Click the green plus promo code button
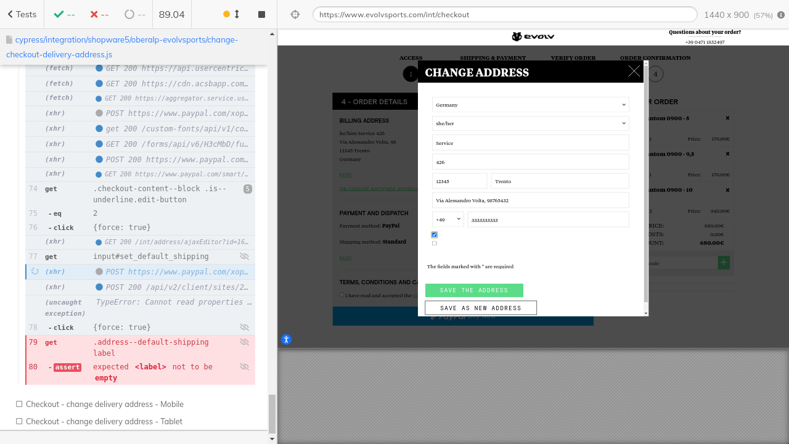Viewport: 789px width, 444px height. (724, 263)
